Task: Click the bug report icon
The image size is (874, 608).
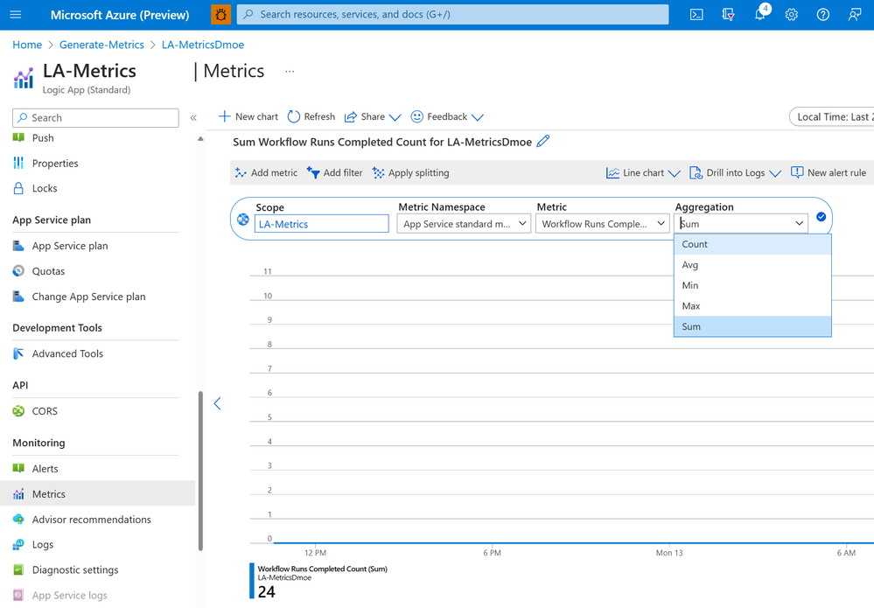Action: [x=220, y=15]
